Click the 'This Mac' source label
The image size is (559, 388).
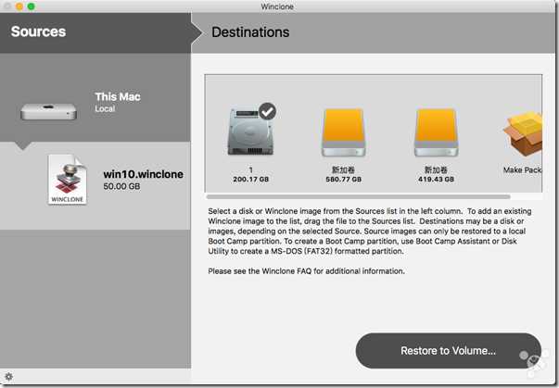[x=118, y=96]
